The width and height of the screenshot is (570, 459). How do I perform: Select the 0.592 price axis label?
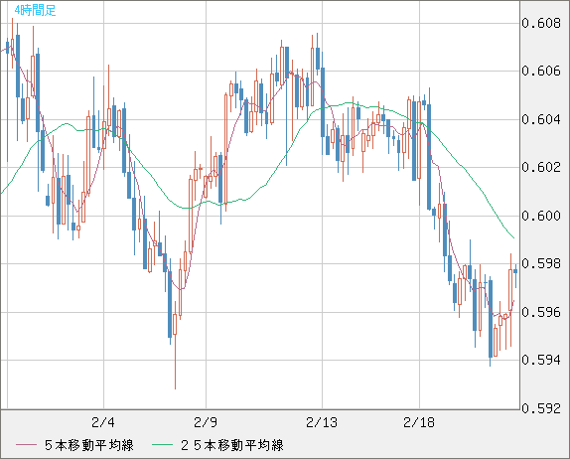point(541,408)
